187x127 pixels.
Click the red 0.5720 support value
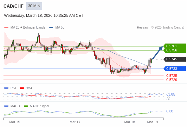(171, 80)
